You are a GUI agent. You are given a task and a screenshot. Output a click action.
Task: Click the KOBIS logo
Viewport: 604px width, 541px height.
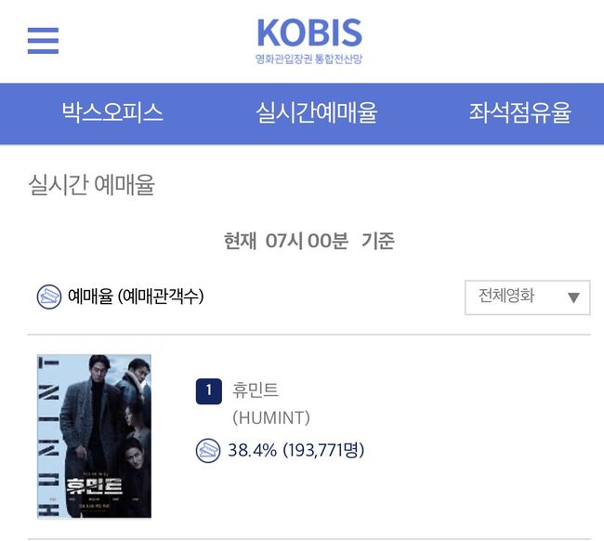(309, 33)
